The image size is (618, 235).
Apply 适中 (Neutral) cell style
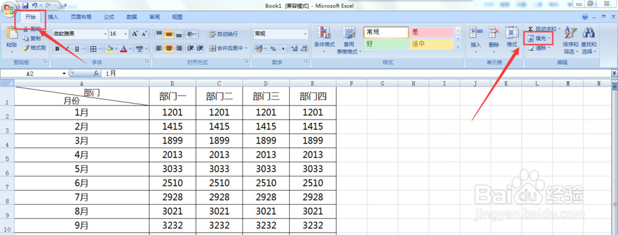tap(431, 44)
